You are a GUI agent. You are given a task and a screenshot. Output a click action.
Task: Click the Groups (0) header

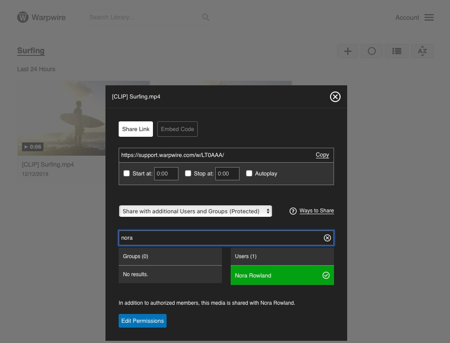pyautogui.click(x=170, y=256)
